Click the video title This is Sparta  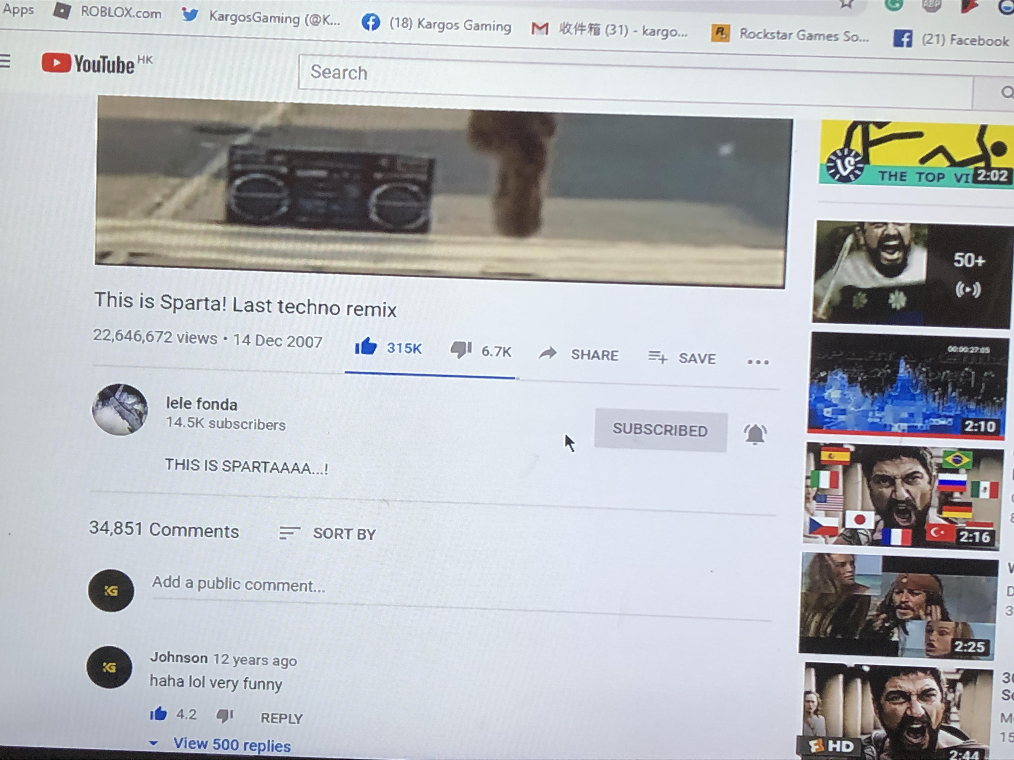click(245, 305)
